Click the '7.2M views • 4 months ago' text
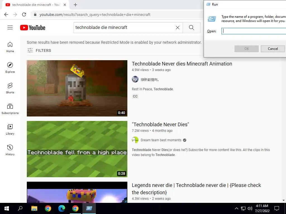Screen dimensions: 286x214 (152, 131)
